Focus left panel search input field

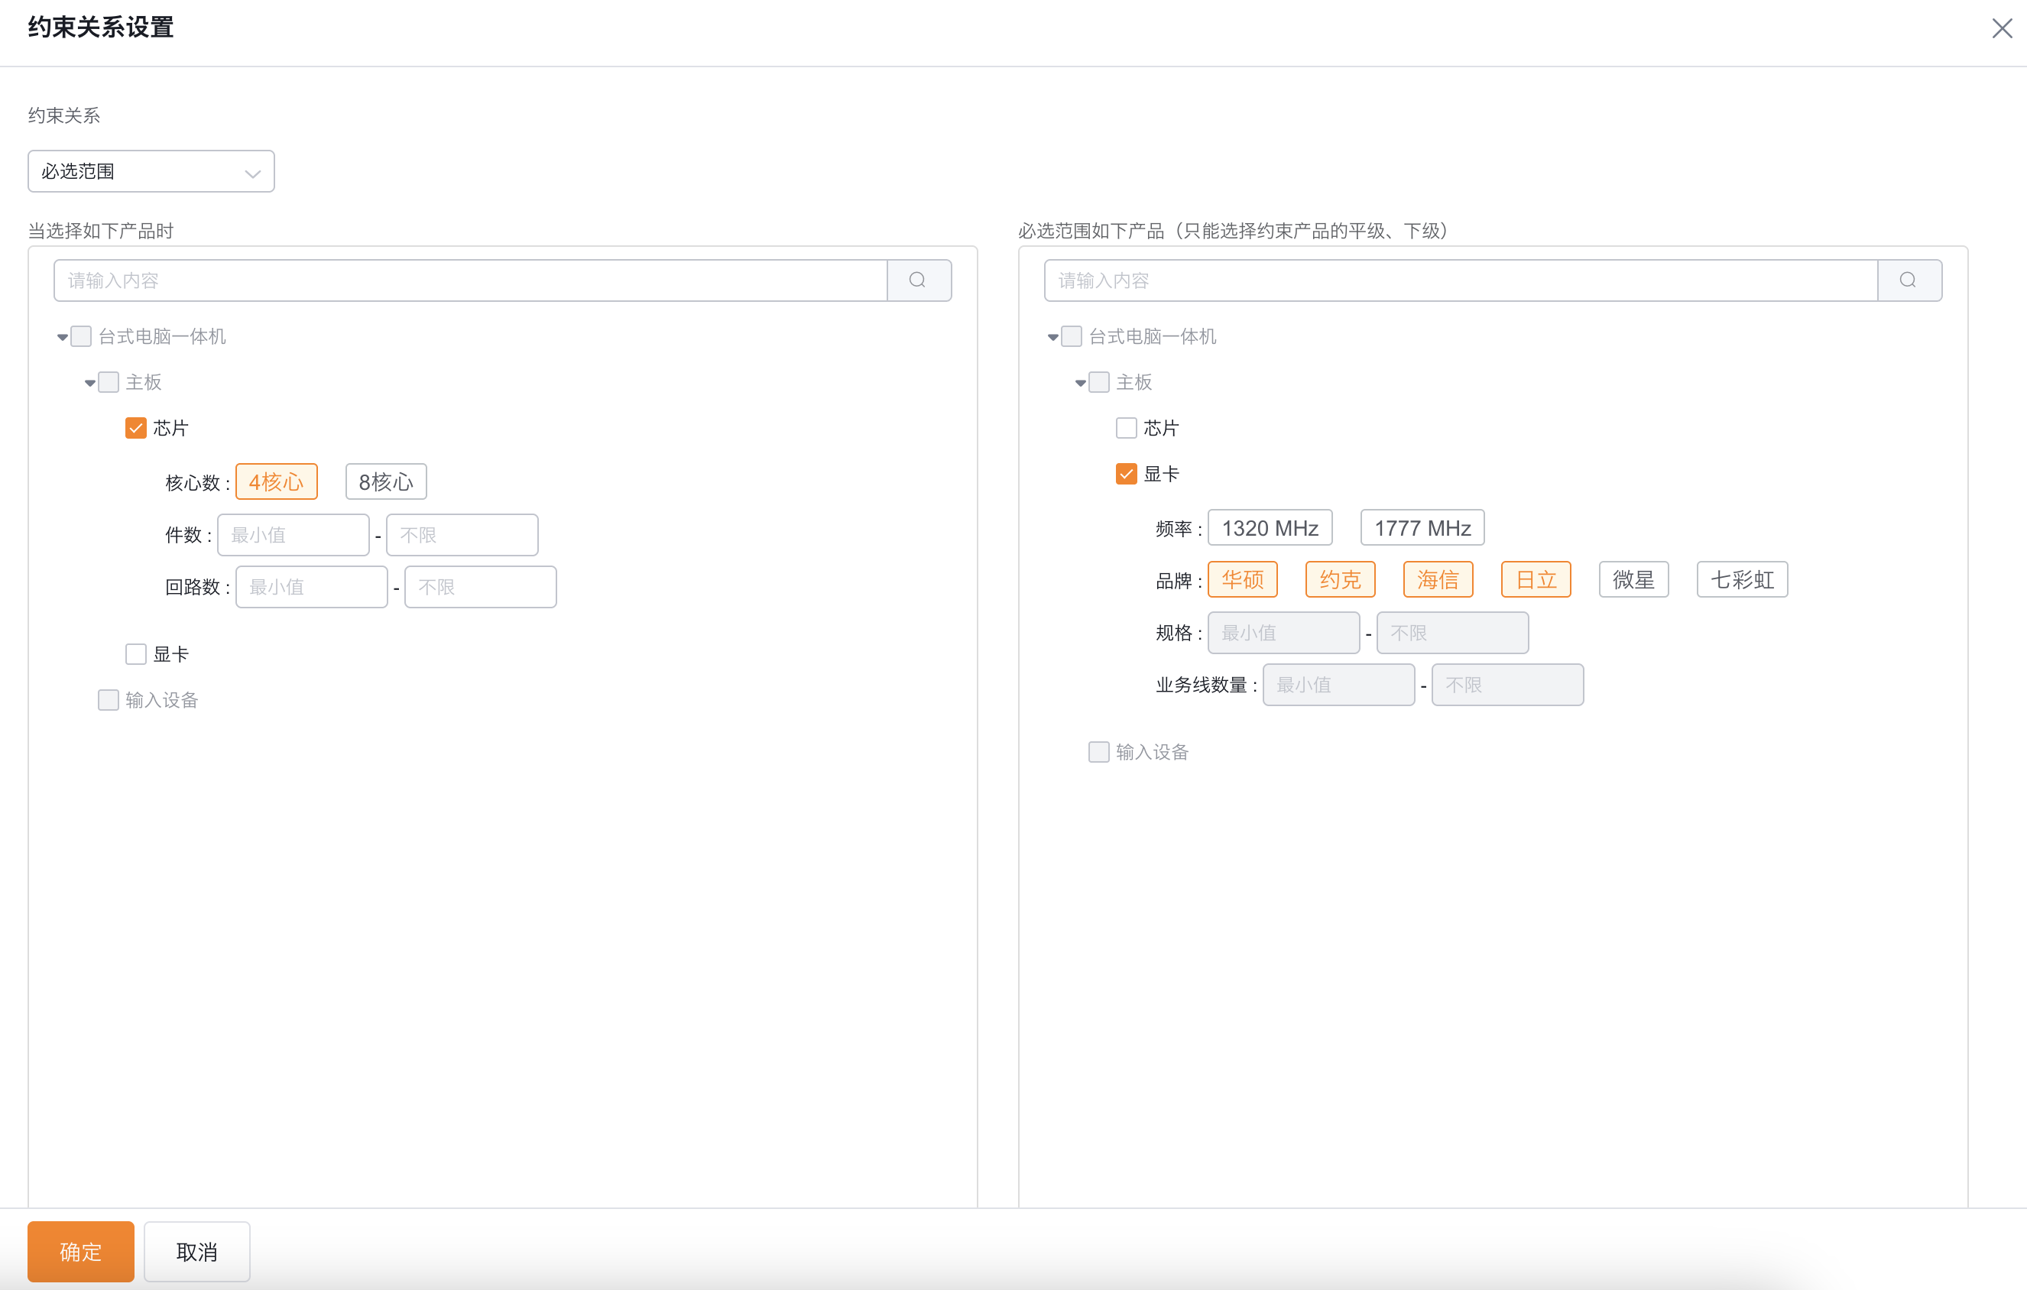point(471,280)
